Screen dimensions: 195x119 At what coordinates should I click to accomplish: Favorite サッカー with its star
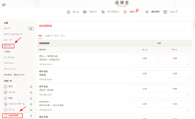tap(31, 93)
